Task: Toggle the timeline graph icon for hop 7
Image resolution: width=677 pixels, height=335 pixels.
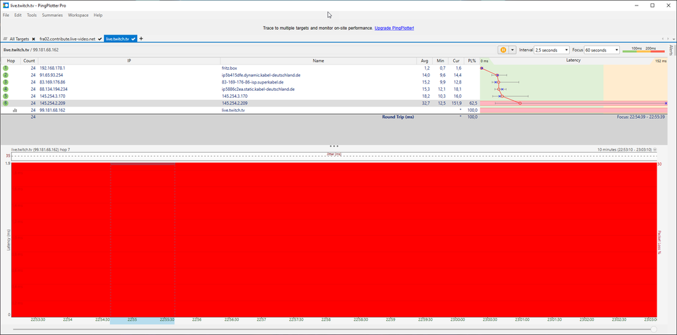Action: [15, 111]
